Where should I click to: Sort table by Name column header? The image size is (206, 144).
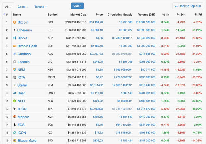17,15
